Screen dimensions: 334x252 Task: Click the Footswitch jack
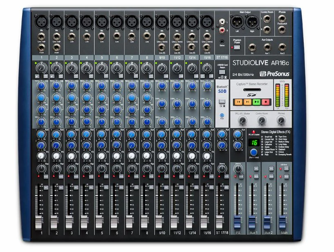pos(282,29)
